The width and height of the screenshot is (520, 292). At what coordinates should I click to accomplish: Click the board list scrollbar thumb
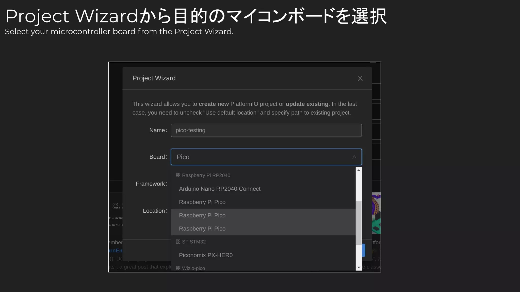coord(359,223)
